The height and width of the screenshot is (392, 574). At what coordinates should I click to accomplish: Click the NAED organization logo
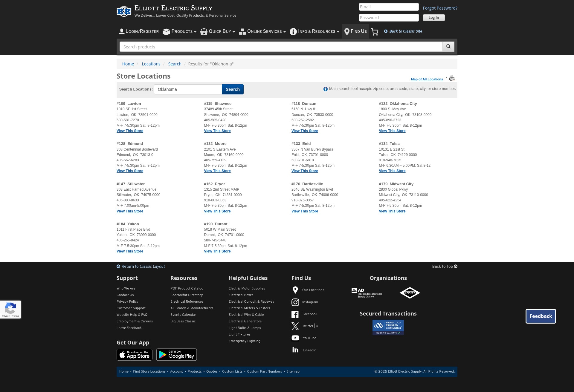point(410,293)
